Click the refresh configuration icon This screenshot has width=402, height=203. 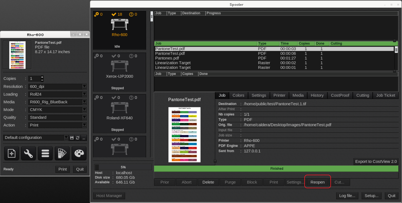[78, 138]
